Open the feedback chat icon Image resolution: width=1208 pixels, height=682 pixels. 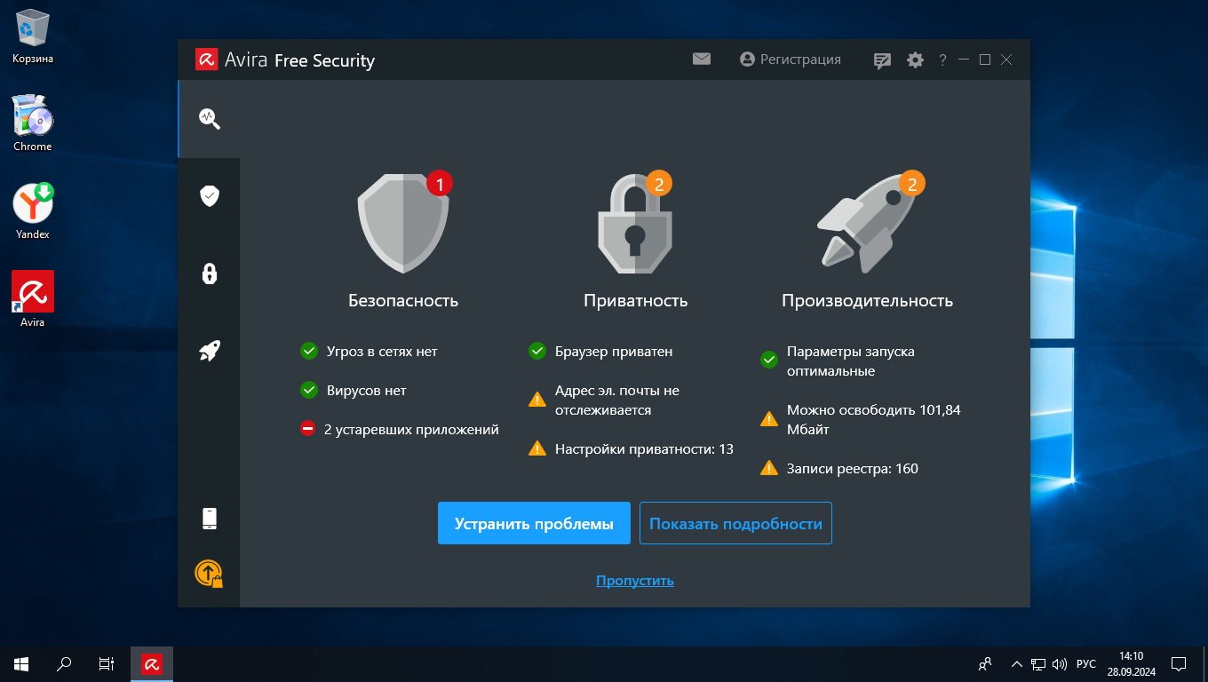882,60
